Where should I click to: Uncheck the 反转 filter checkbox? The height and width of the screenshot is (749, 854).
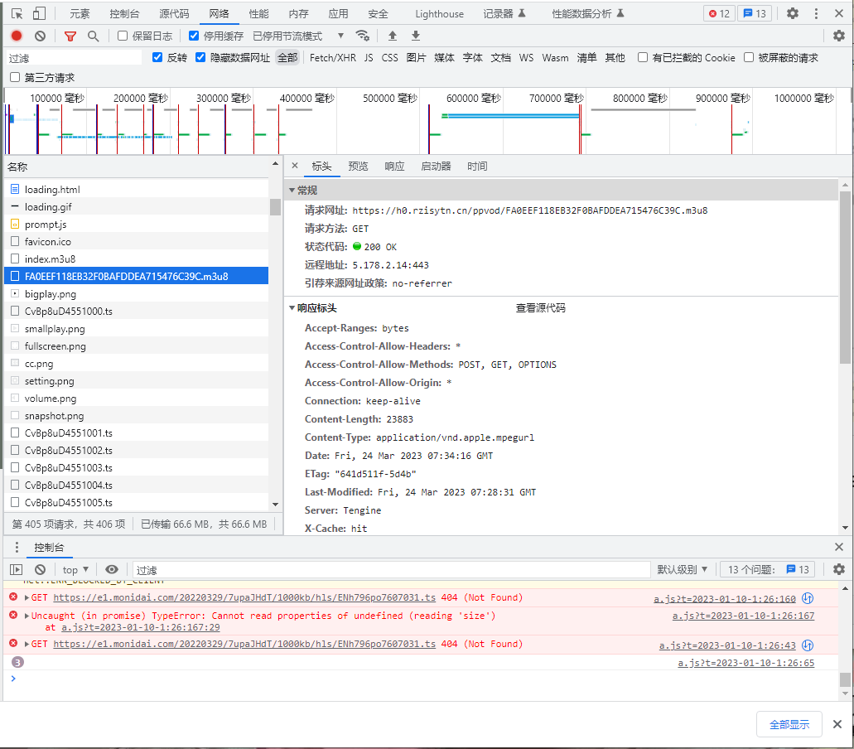click(x=157, y=58)
